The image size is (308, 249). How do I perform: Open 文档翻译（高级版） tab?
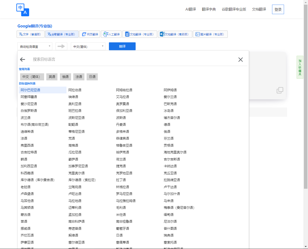[x=175, y=34]
